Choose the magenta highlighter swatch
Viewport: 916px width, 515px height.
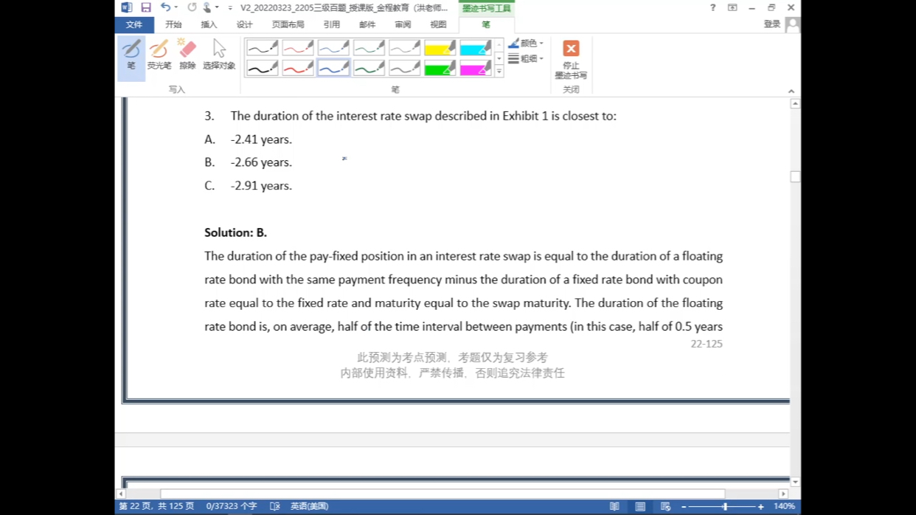[x=475, y=69]
